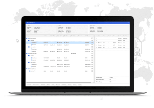Click the Add Group button
Screen dimensions: 154x108
tap(29, 85)
